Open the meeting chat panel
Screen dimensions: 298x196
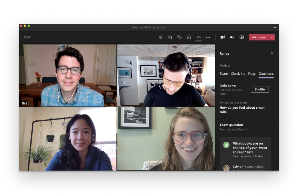click(x=170, y=37)
